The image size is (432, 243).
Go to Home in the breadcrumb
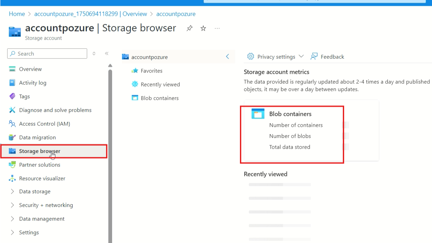click(17, 14)
